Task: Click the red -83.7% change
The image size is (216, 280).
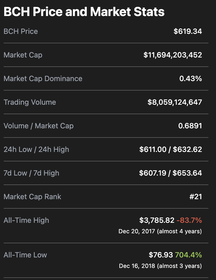Action: (189, 220)
